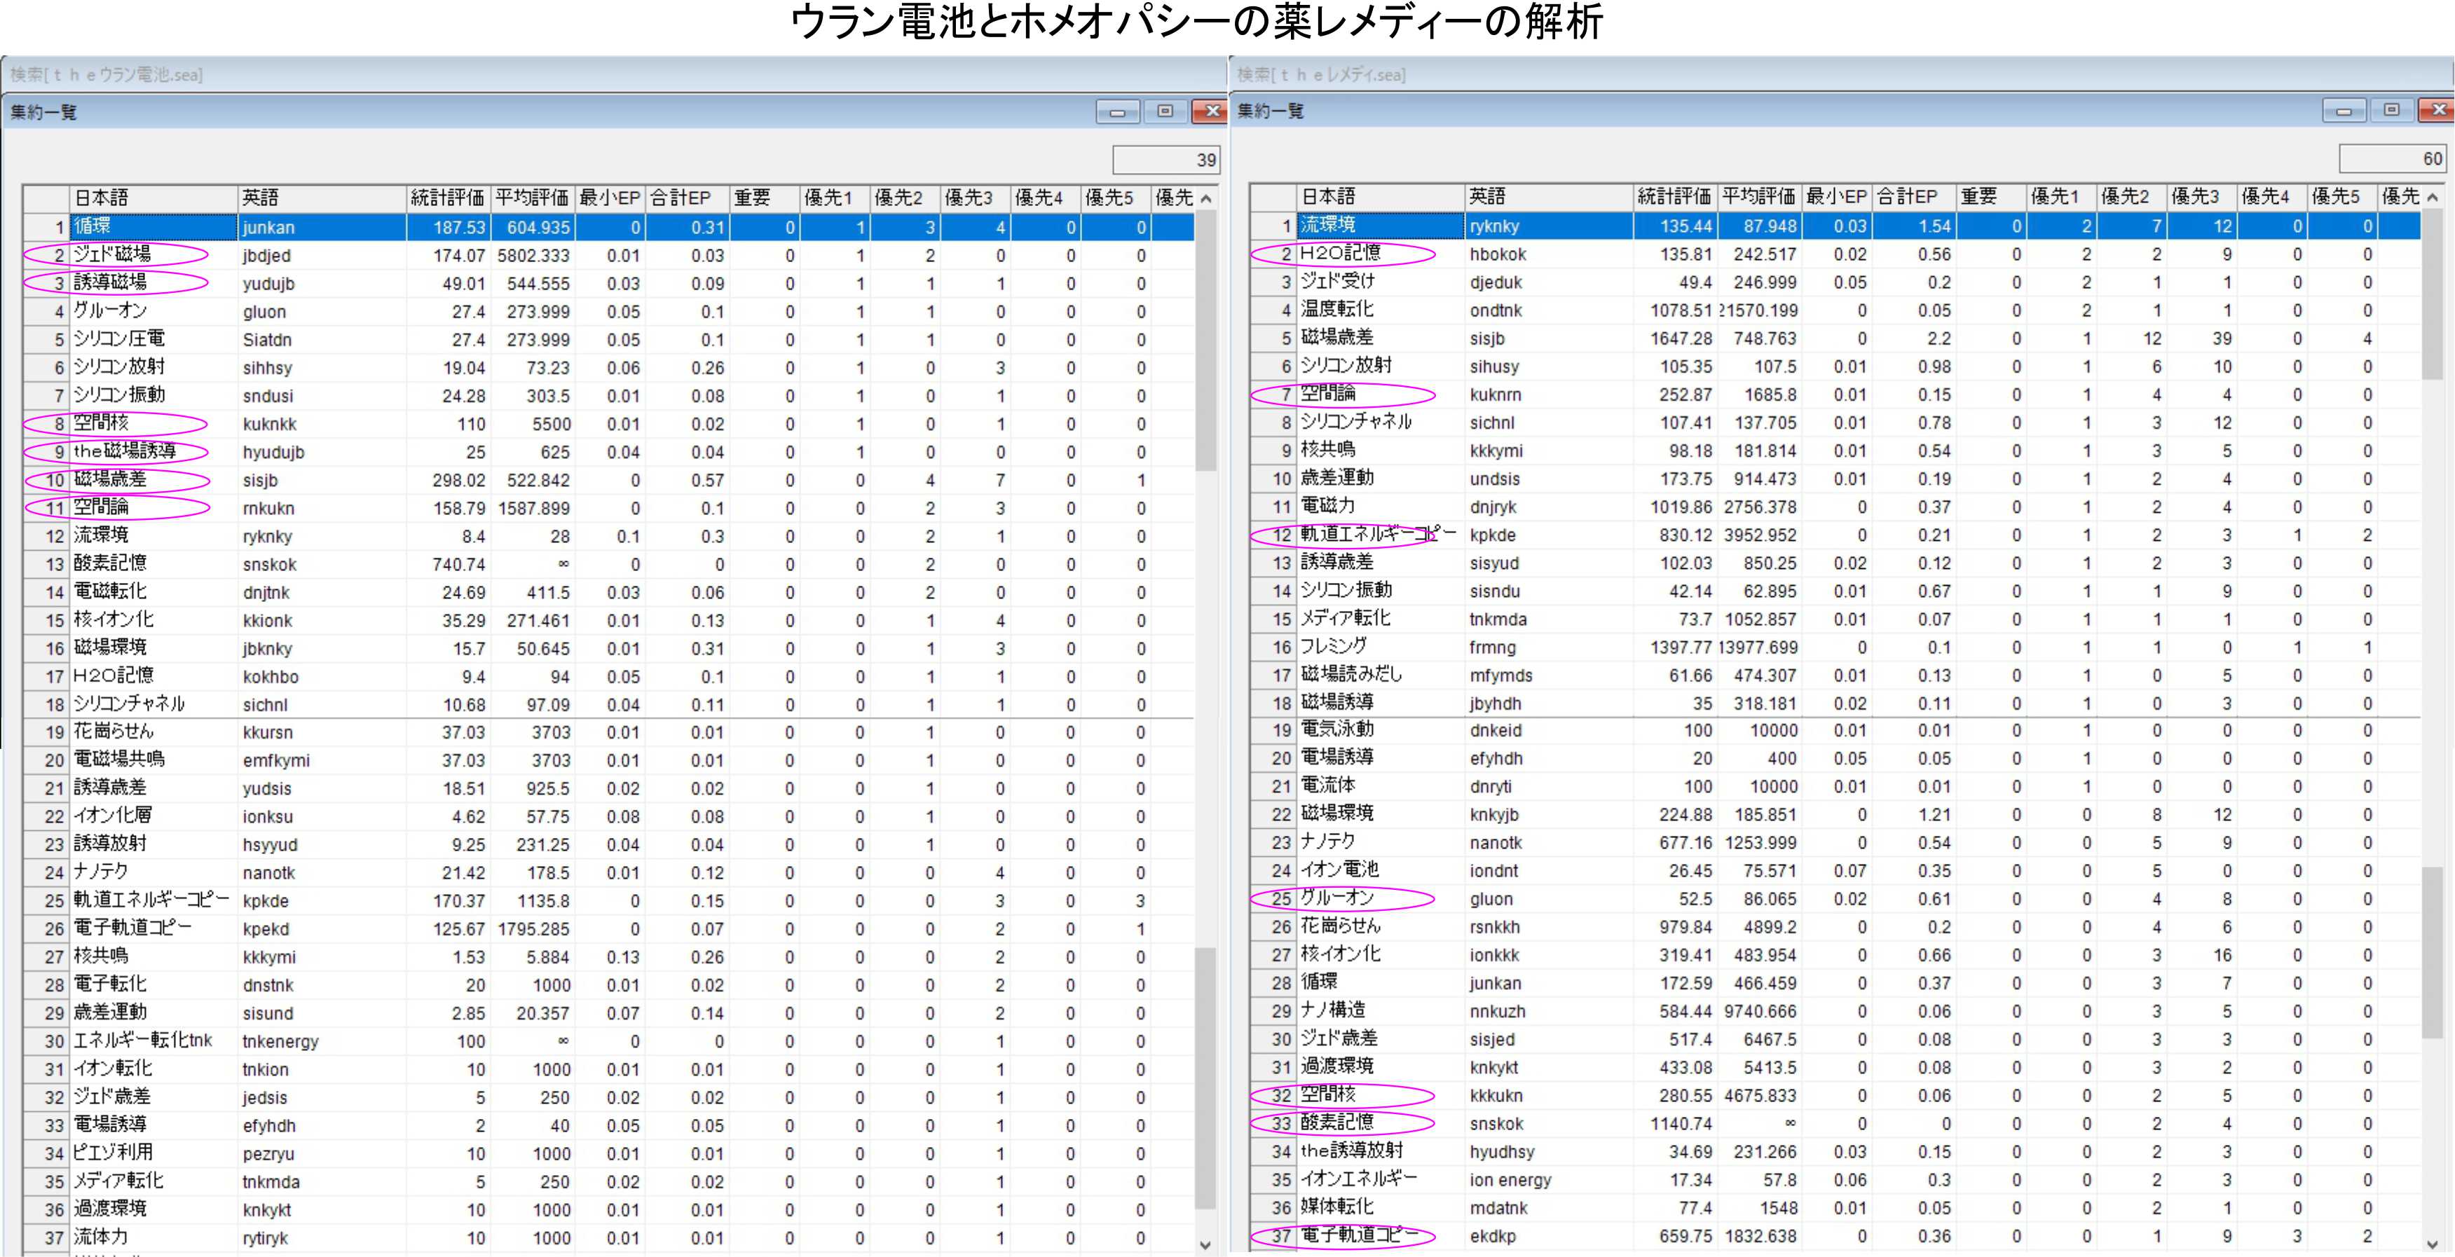The width and height of the screenshot is (2455, 1257).
Task: Select イオンエネルギー row in right table
Action: point(1835,1180)
